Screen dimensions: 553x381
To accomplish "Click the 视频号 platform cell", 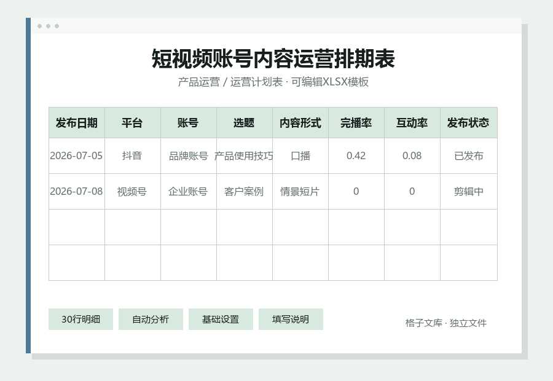I will tap(133, 192).
